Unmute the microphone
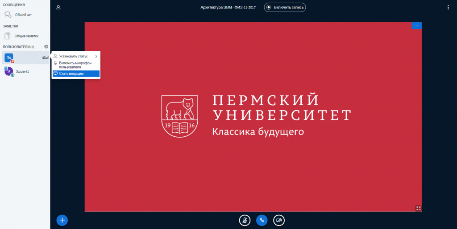The width and height of the screenshot is (457, 229). (245, 220)
